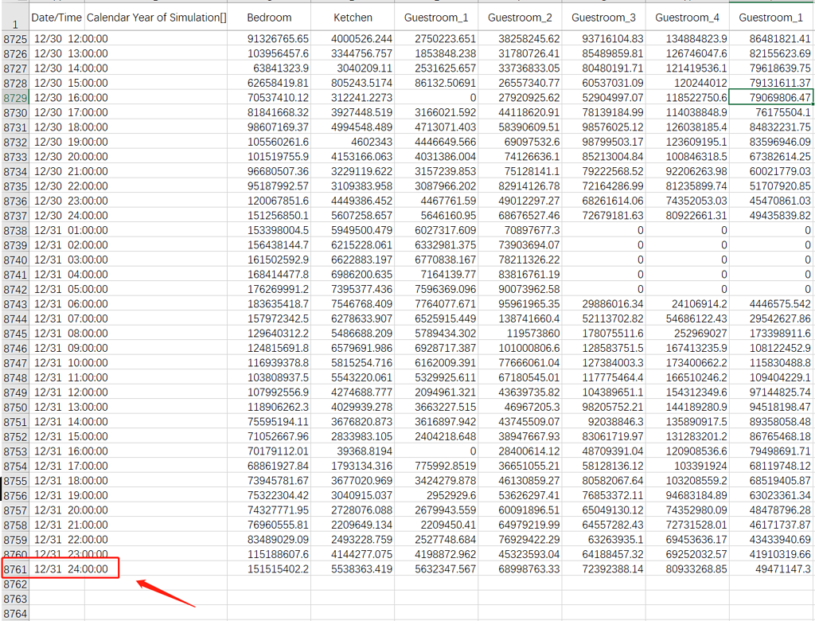Click Bedroom value 91326765.65

coord(269,38)
